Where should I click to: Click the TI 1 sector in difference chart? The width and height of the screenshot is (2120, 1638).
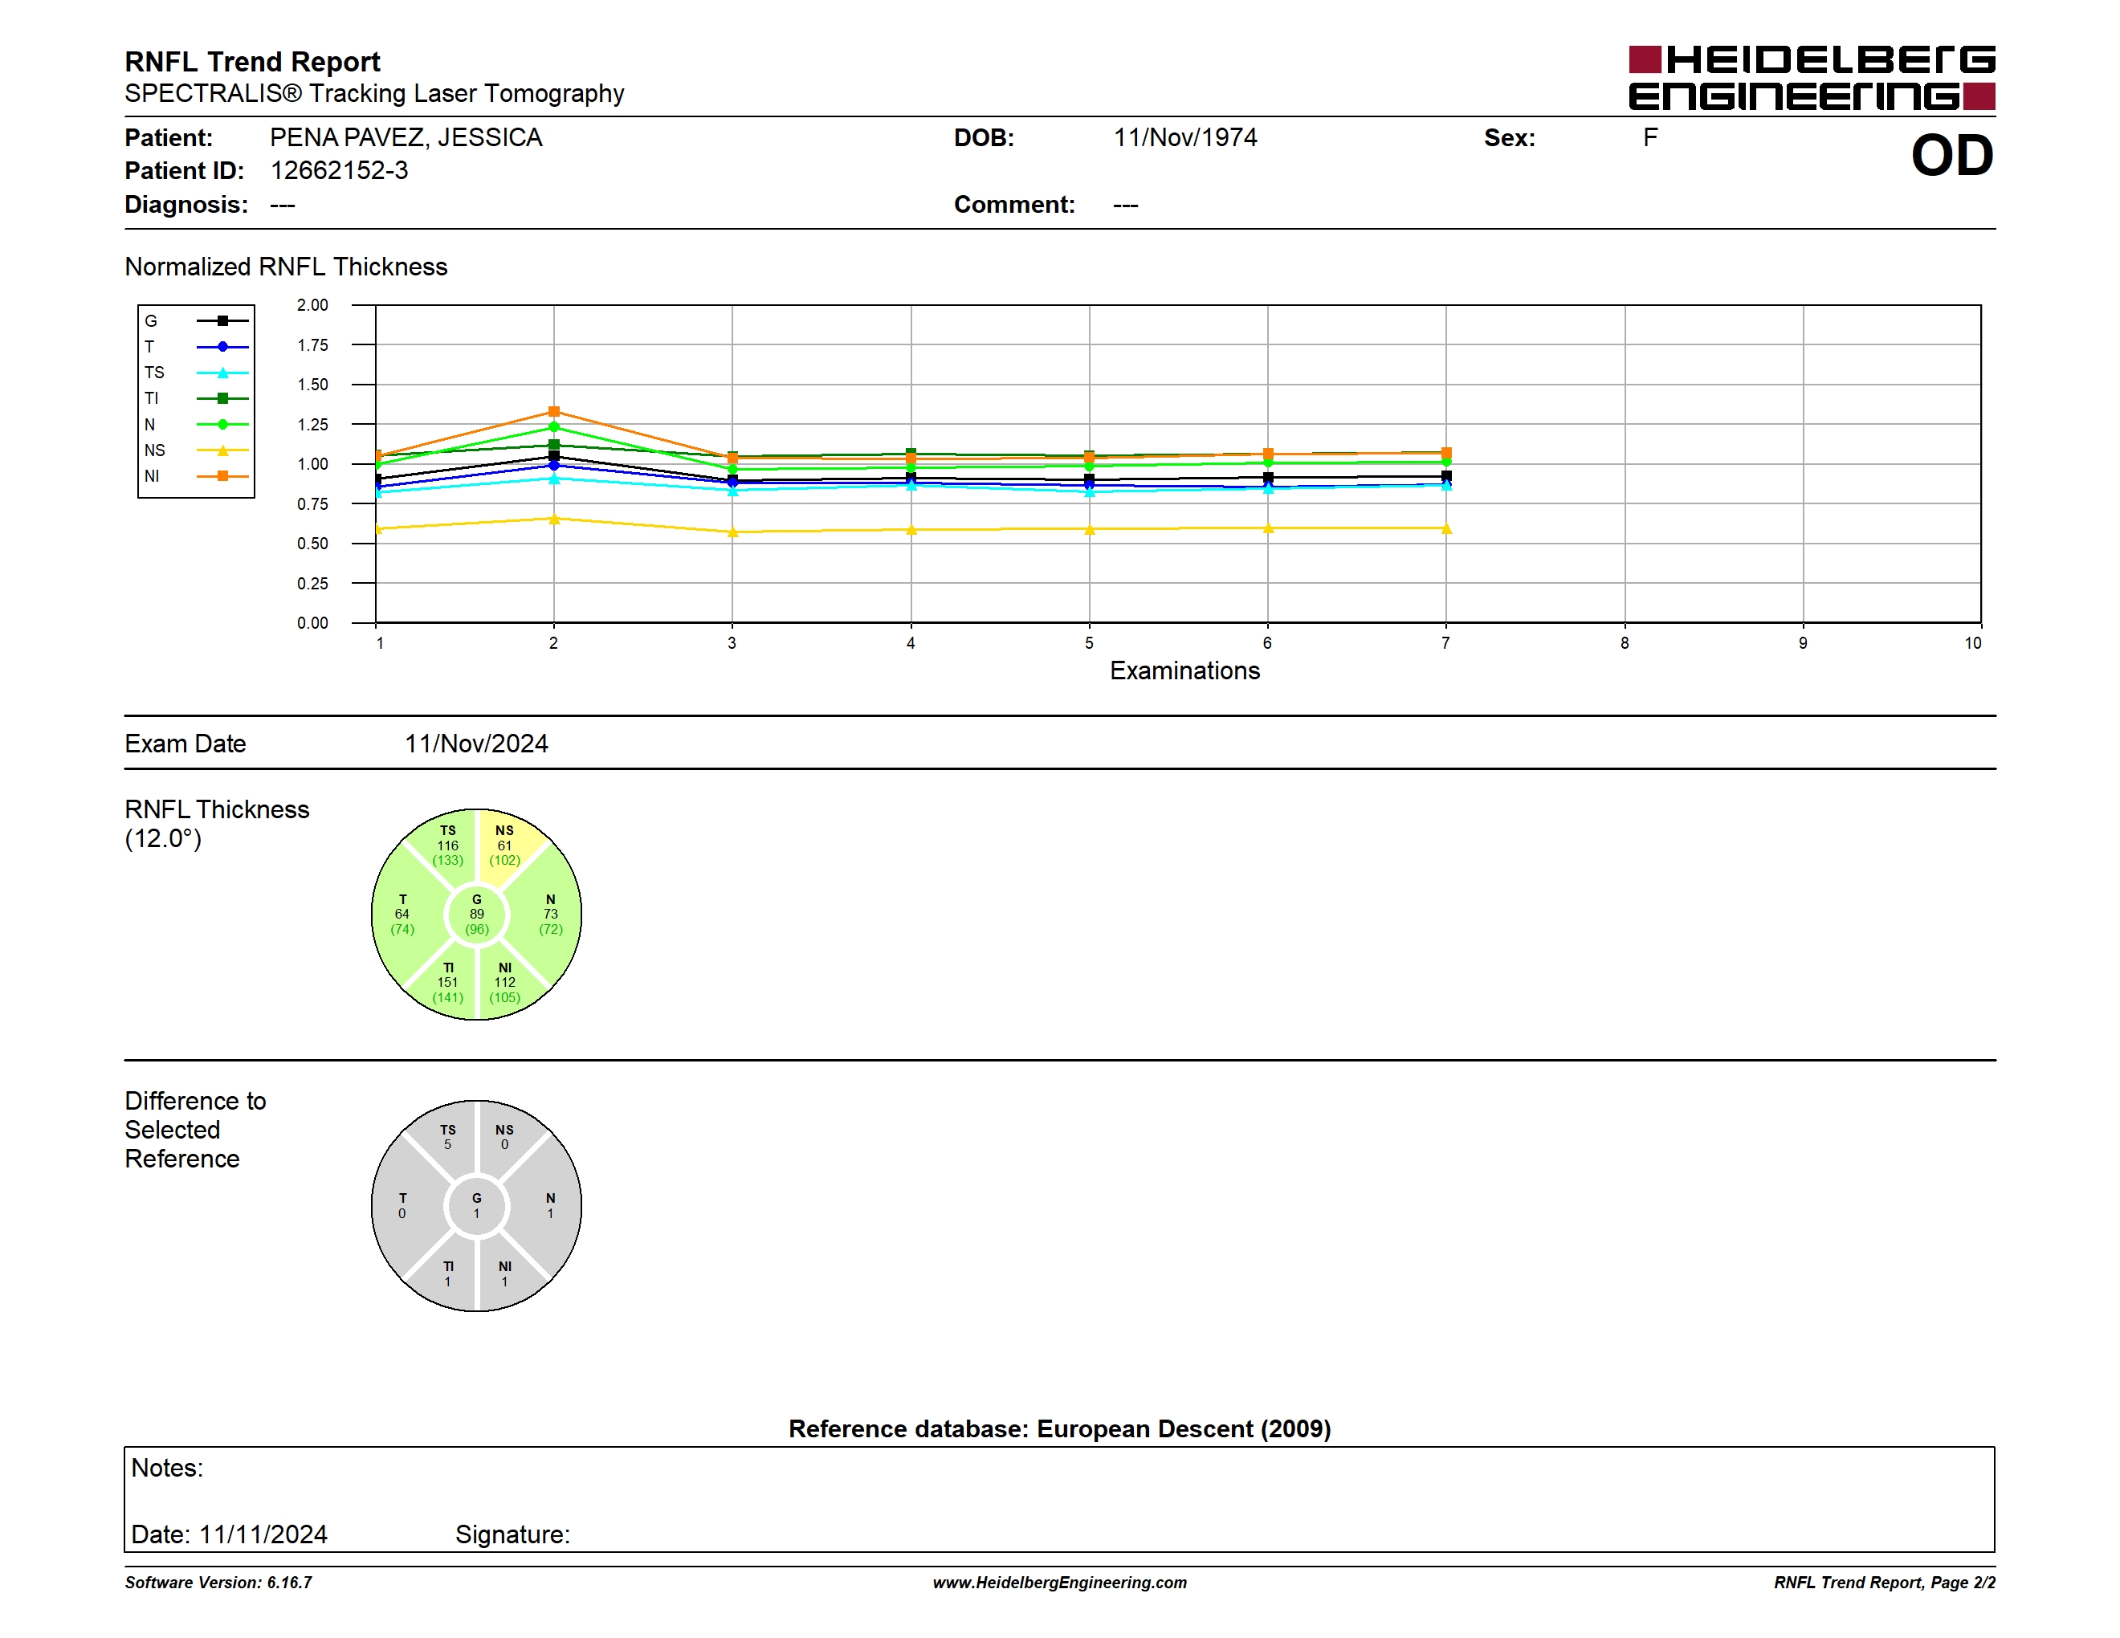(x=447, y=1274)
